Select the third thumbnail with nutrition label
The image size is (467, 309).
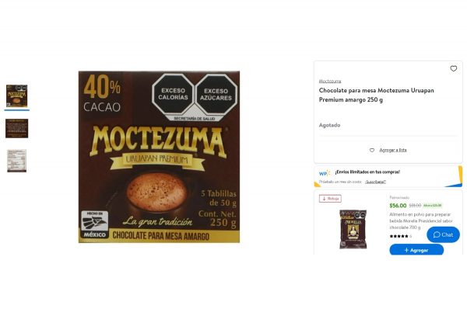pyautogui.click(x=16, y=161)
